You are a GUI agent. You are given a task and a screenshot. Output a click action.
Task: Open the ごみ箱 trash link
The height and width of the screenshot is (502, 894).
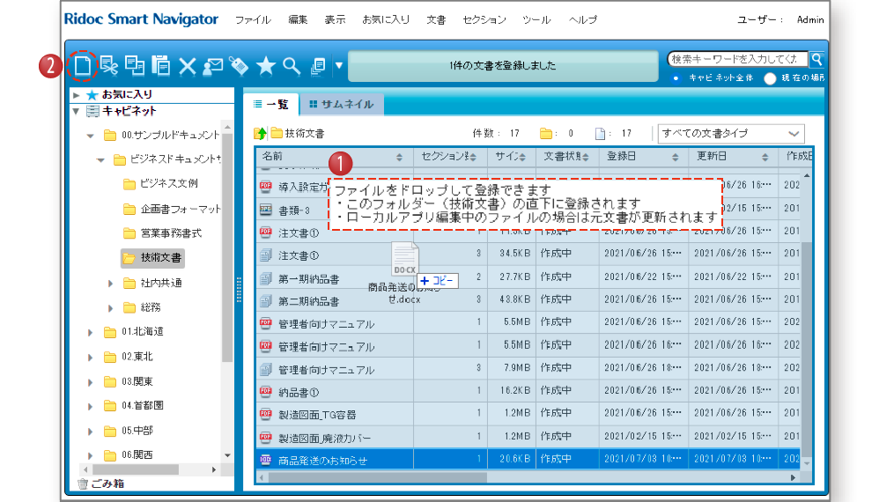click(x=106, y=484)
